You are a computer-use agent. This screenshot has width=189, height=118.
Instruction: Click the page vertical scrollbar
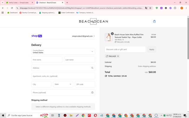click(188, 38)
